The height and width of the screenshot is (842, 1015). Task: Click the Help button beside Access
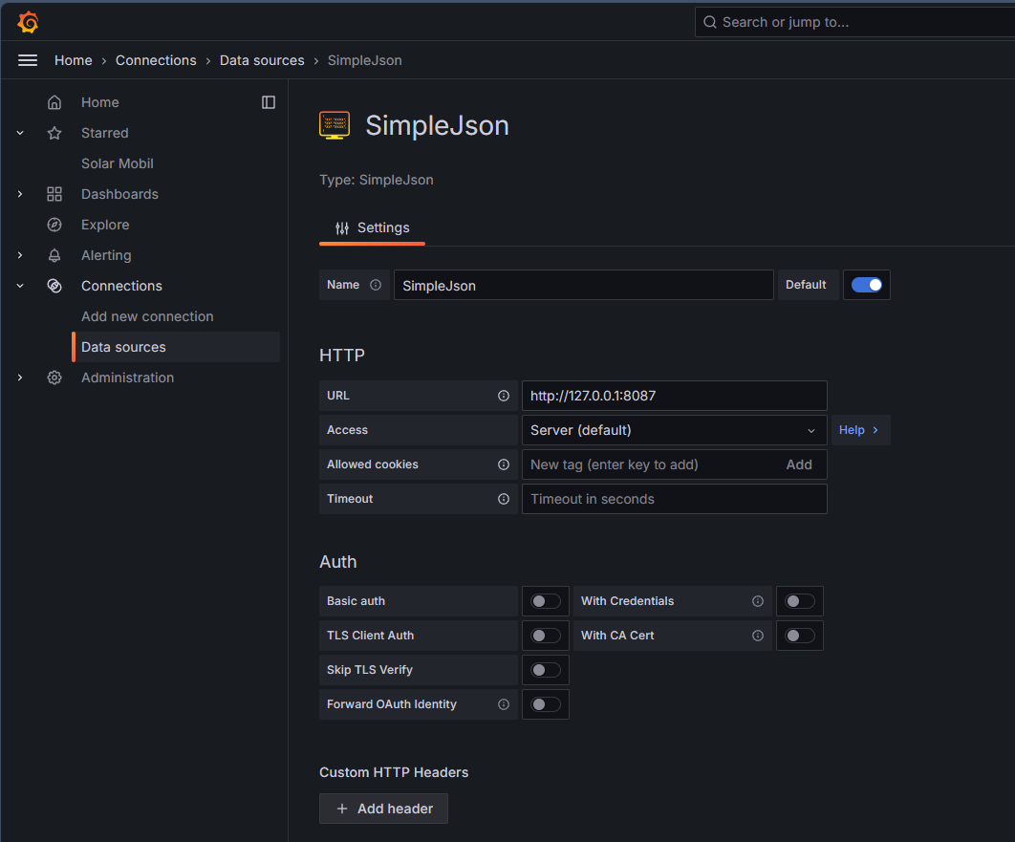(x=859, y=430)
